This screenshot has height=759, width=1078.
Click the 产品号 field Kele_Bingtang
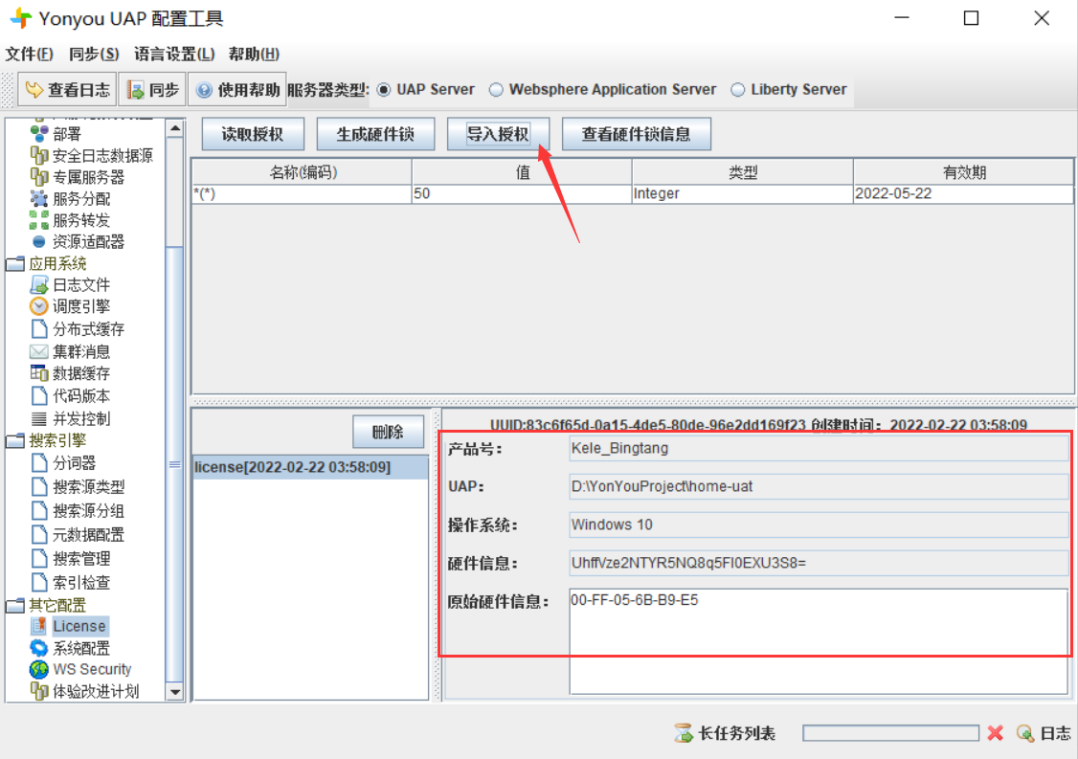coord(819,448)
